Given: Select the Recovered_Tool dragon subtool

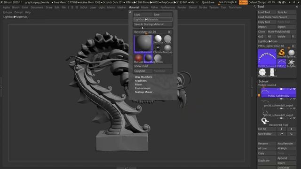Looking at the screenshot, I should (x=278, y=122).
